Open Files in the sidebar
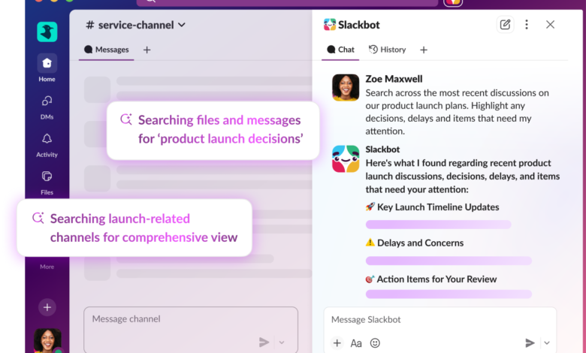Image resolution: width=586 pixels, height=353 pixels. [x=47, y=183]
